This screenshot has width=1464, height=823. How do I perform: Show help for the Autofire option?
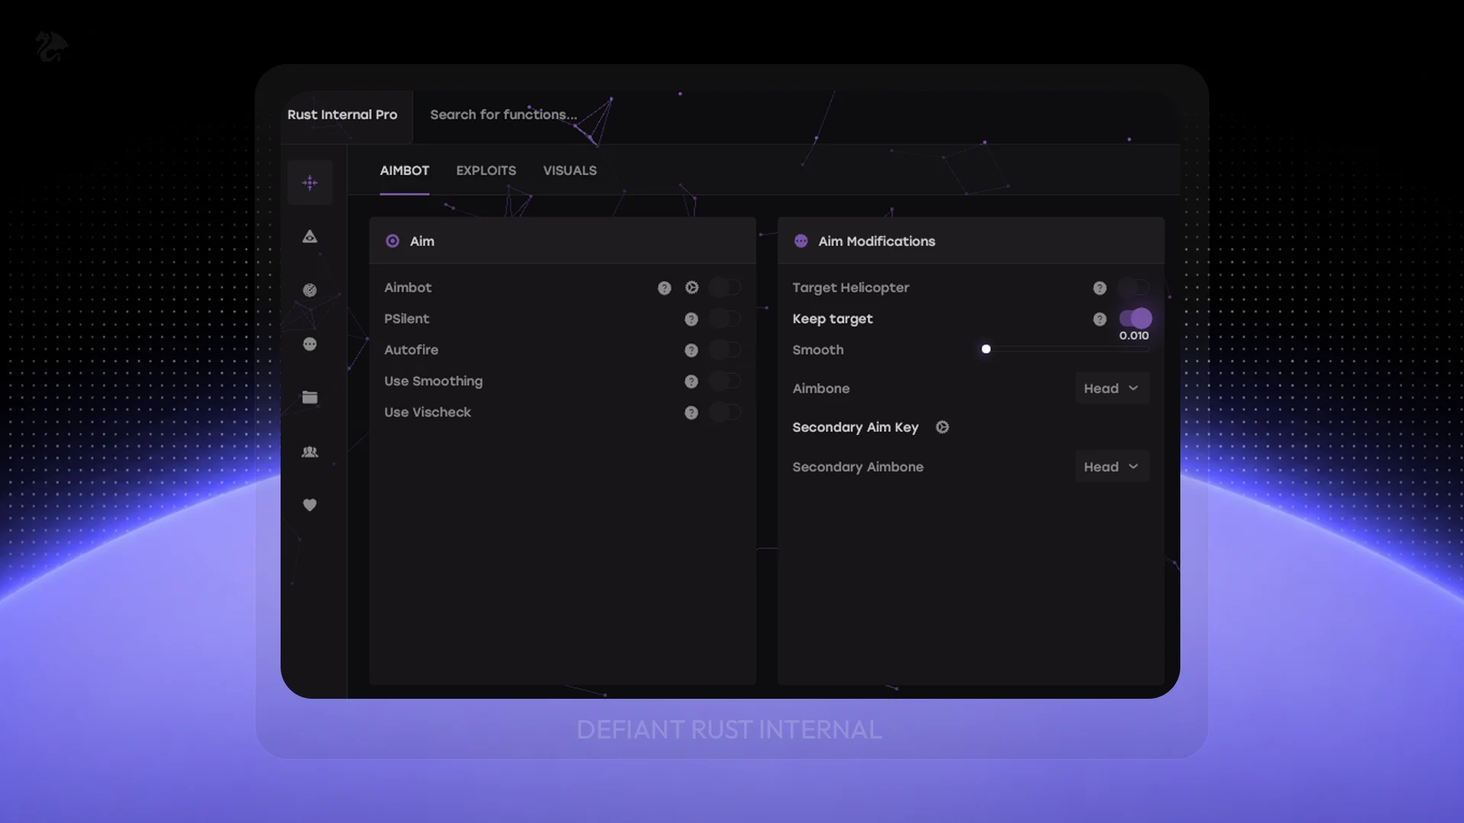pos(692,351)
